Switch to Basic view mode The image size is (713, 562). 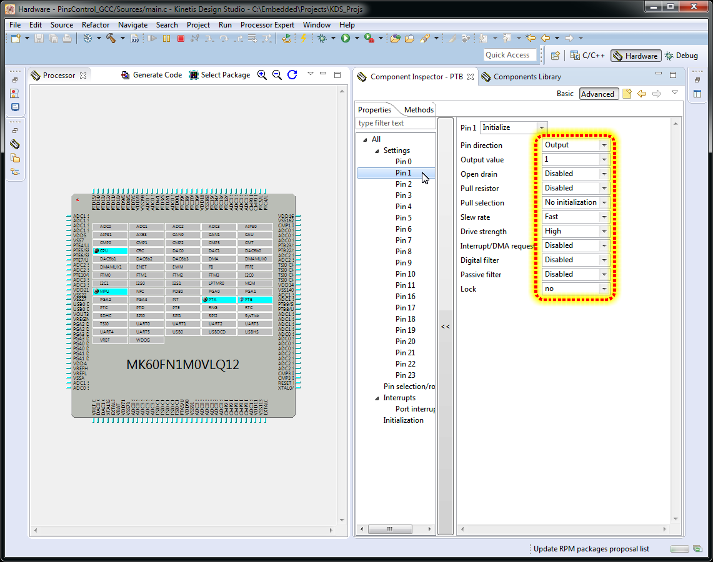(x=565, y=94)
